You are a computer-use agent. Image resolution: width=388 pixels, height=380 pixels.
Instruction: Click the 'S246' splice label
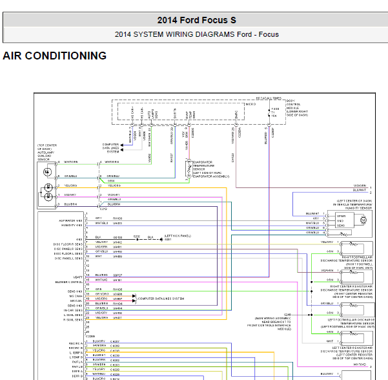[x=287, y=315]
